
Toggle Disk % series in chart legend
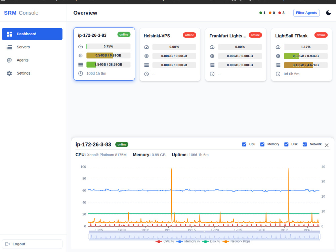tap(211, 241)
